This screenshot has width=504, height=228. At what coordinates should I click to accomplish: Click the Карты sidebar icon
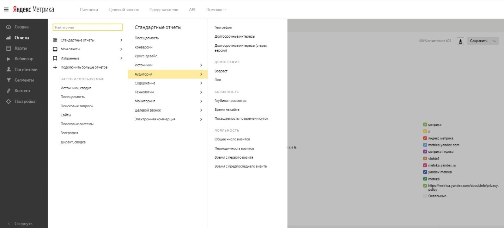[x=9, y=48]
